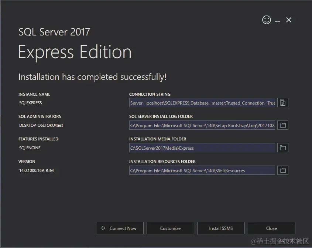Click the FEATURES INSTALLED label

coord(38,139)
